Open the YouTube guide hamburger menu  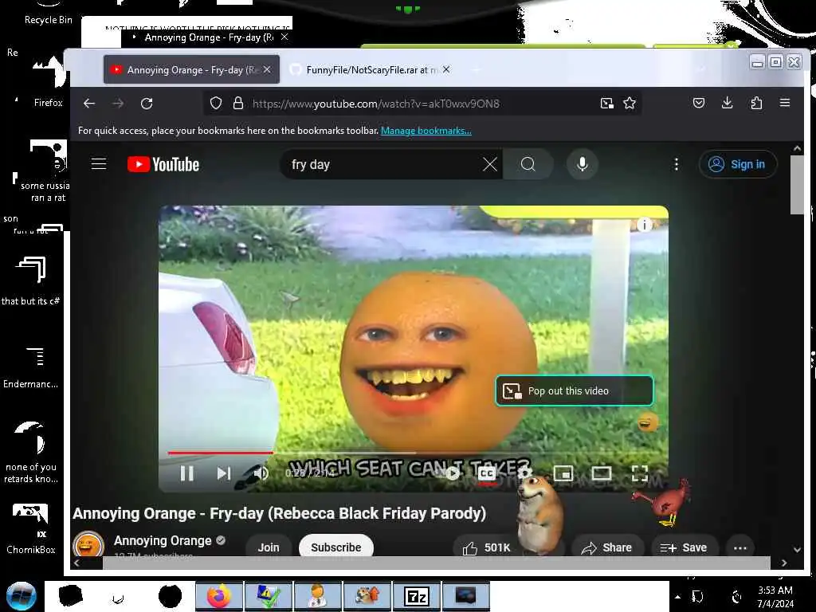click(x=99, y=164)
